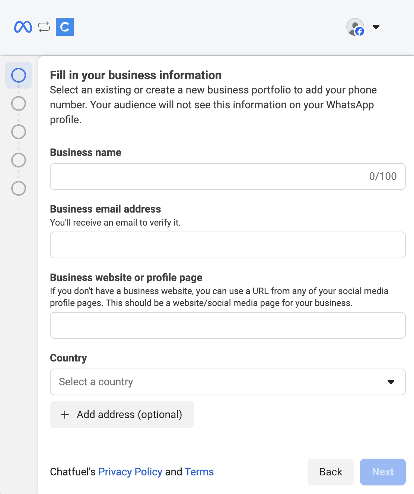Click the sync arrows icon

coord(44,27)
